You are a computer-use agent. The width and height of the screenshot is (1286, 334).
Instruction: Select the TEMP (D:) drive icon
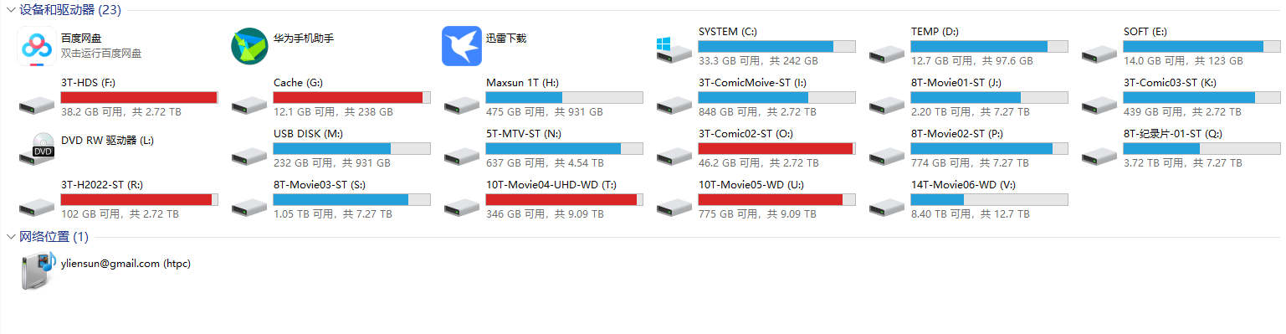click(x=887, y=54)
